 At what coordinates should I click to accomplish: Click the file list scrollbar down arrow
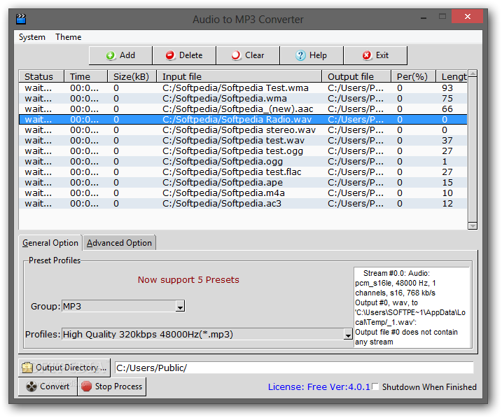tap(473, 225)
